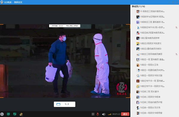Click the muted mic icon beside 19数应三班网络委员
179x117 pixels.
click(176, 54)
